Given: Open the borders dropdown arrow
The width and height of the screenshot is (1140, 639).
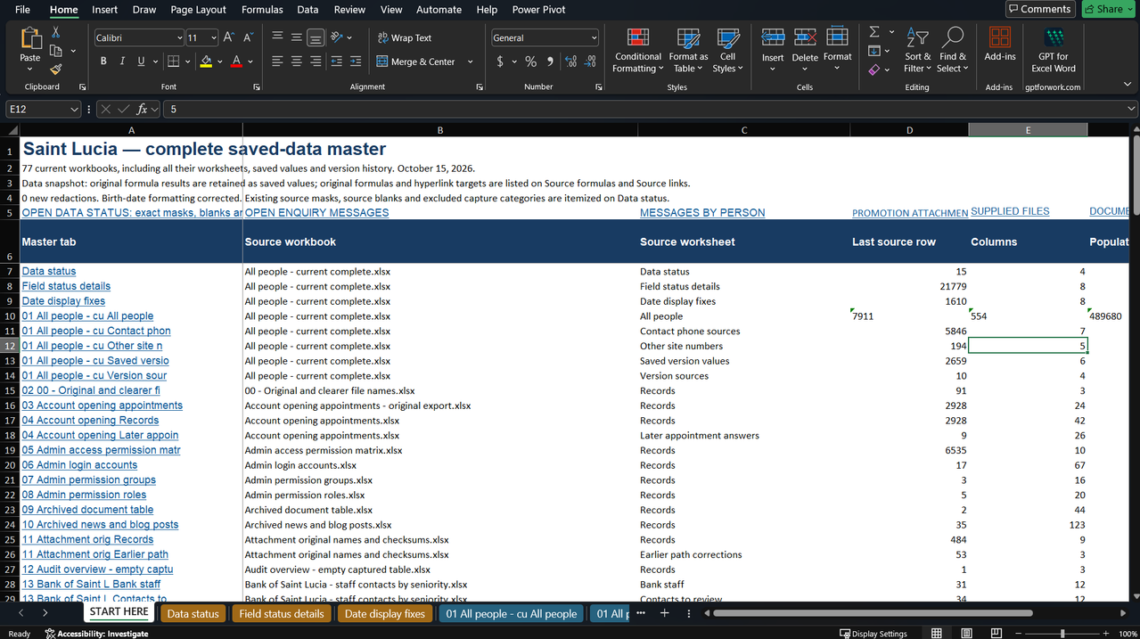Looking at the screenshot, I should (x=188, y=61).
